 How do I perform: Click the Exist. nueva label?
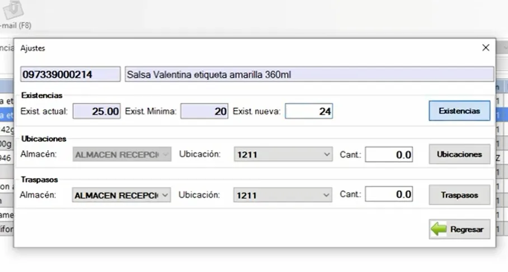click(257, 111)
